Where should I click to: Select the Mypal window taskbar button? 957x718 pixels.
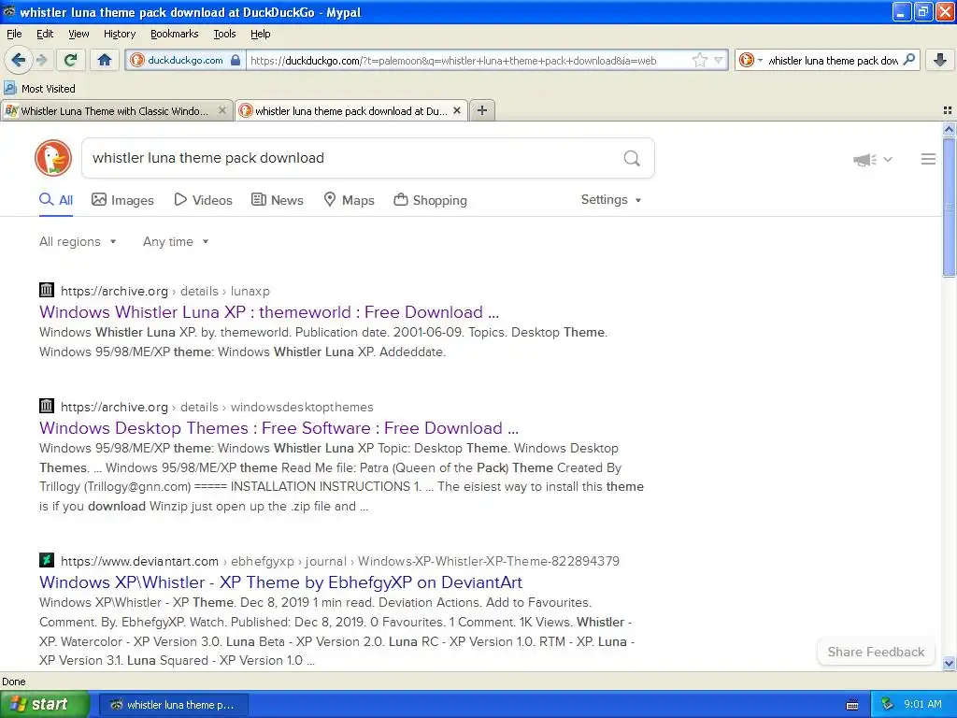click(173, 705)
